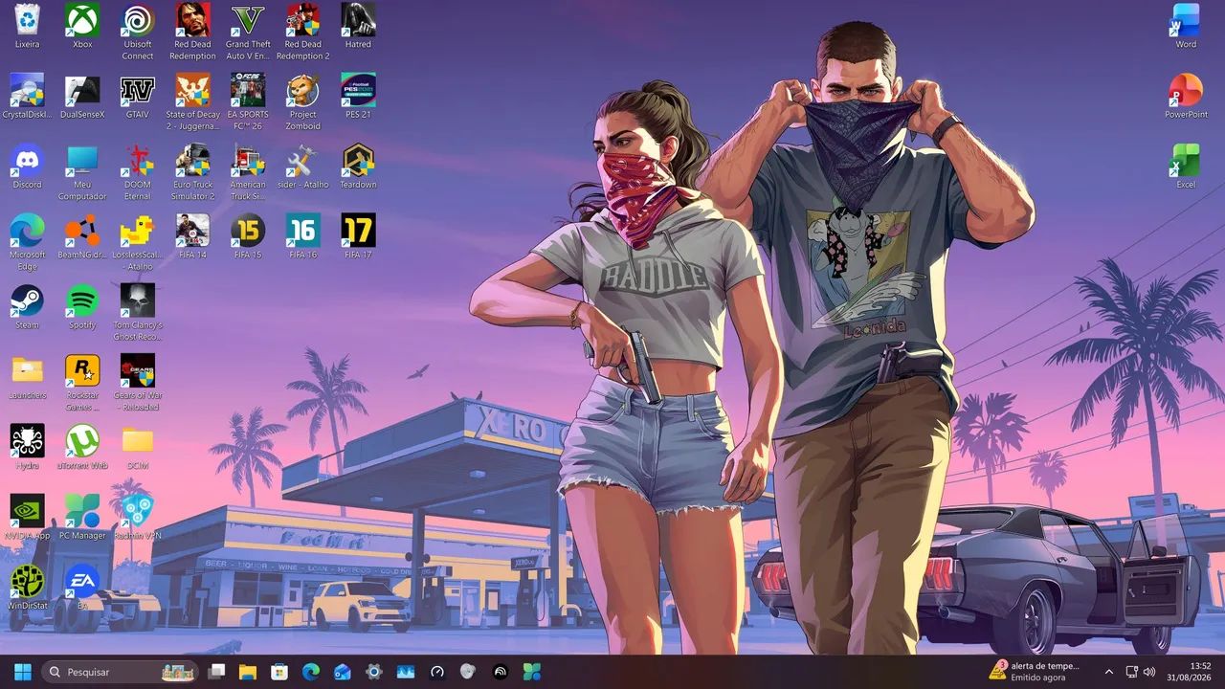Viewport: 1225px width, 689px height.
Task: Select the PES 21 shortcut
Action: point(358,96)
